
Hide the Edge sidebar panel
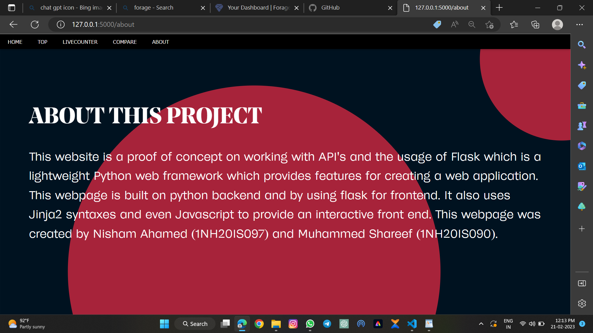(x=582, y=283)
